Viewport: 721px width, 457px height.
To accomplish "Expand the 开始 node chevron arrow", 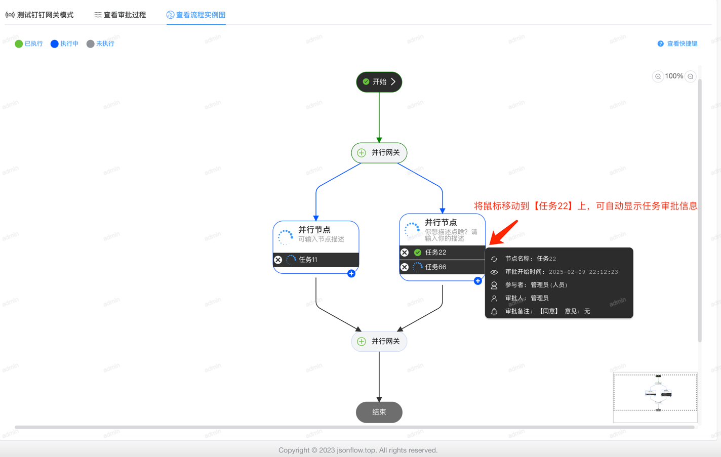I will coord(393,81).
